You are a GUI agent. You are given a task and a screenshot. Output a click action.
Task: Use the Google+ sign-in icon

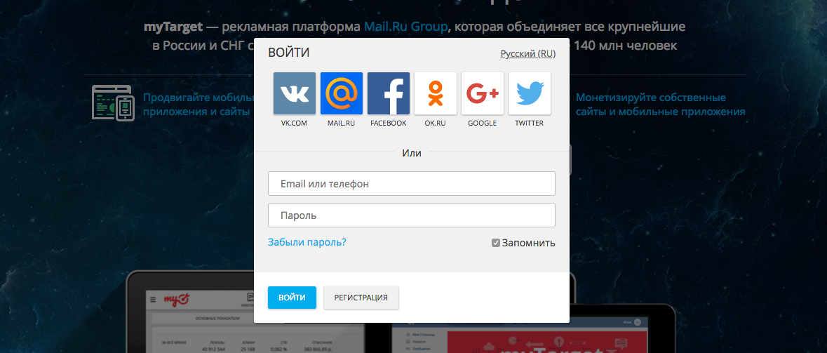coord(482,93)
